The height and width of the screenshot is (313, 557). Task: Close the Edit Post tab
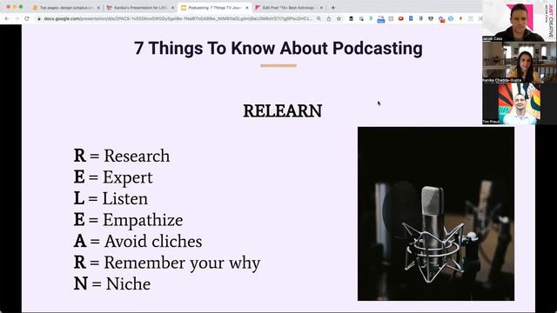pos(321,8)
